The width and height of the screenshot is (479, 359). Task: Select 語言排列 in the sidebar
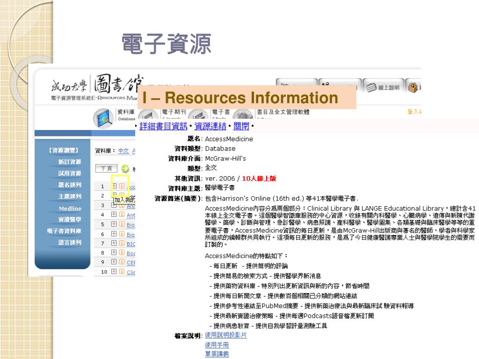click(x=70, y=243)
